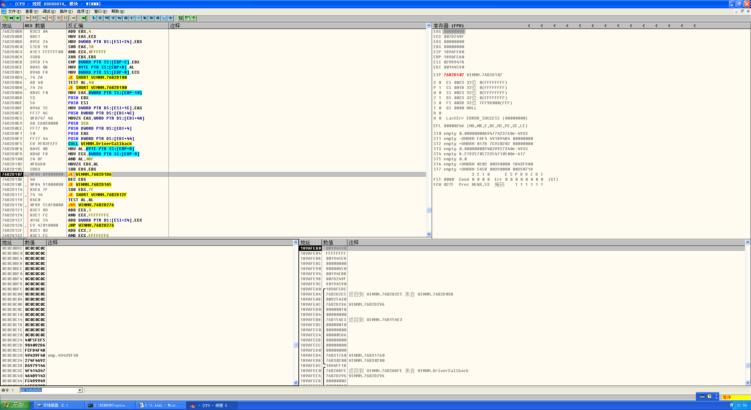
Task: Pause execution with the pause icon
Action: [34, 18]
